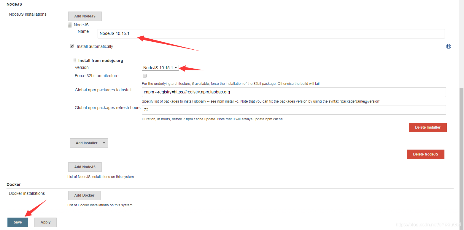Grab the drag handle beside Install from nodejs.org

pyautogui.click(x=74, y=61)
